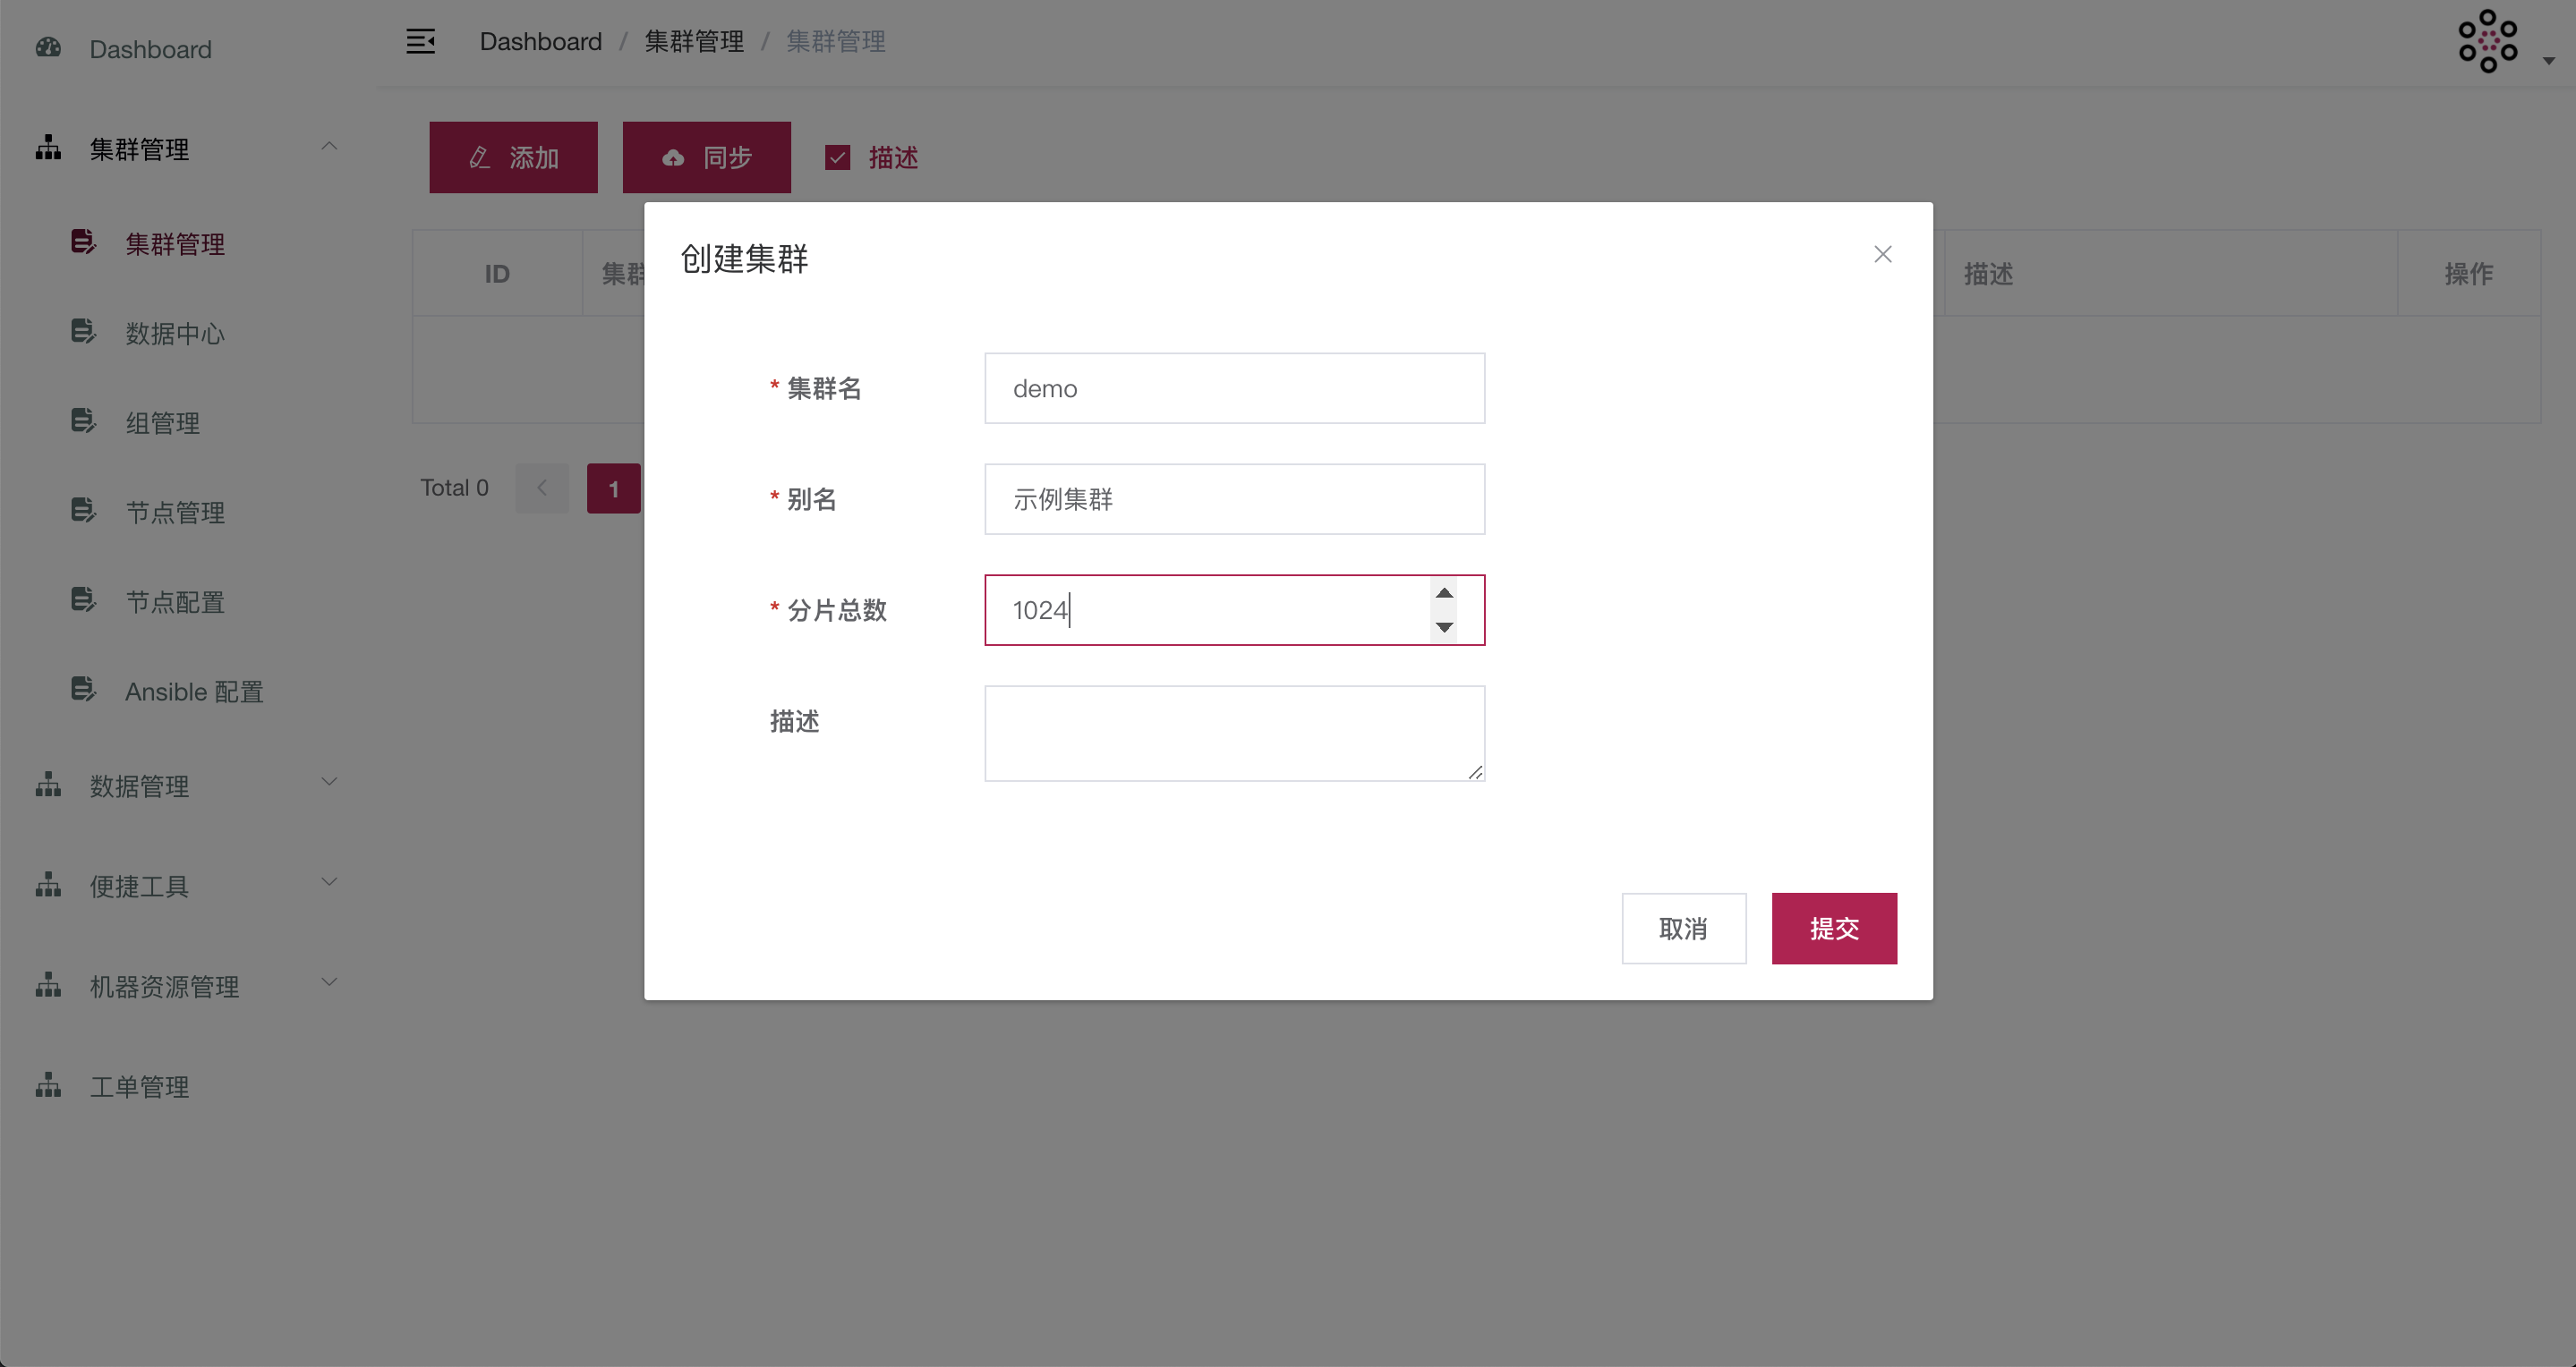Click the 集群管理 submenu document icon
This screenshot has width=2576, height=1367.
pyautogui.click(x=84, y=242)
